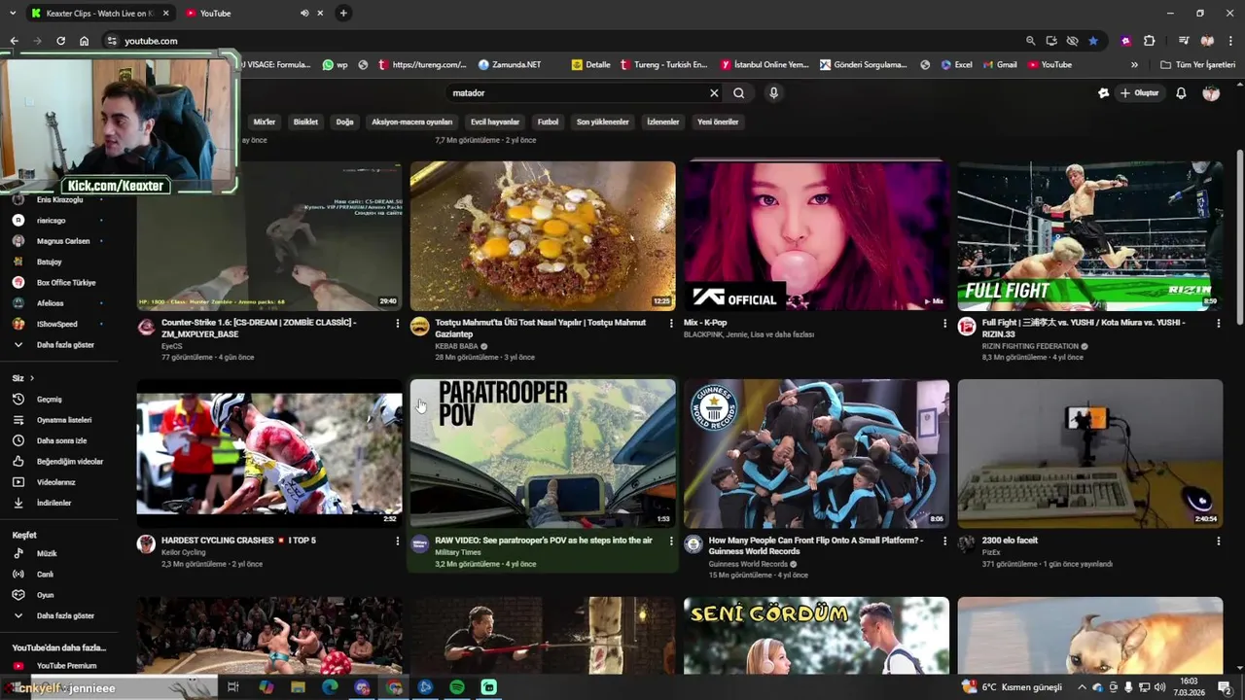Screen dimensions: 1245x700
Task: Open the Gmail bookmark
Action: coord(998,65)
